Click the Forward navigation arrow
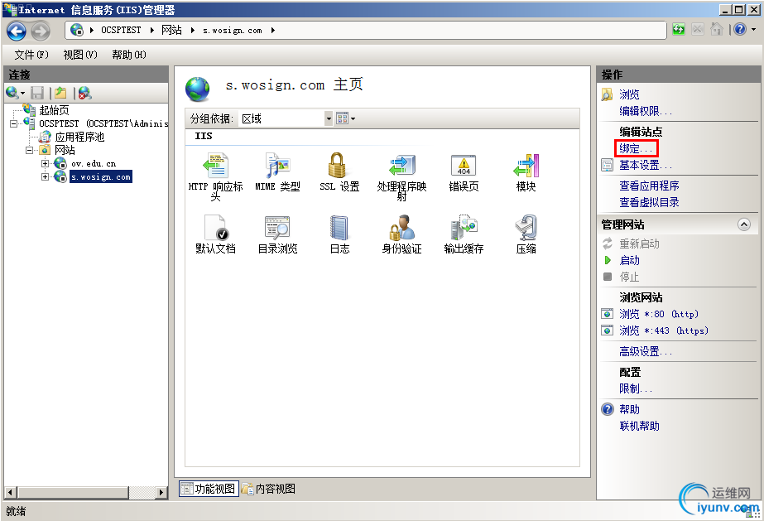The height and width of the screenshot is (521, 764). 41,31
